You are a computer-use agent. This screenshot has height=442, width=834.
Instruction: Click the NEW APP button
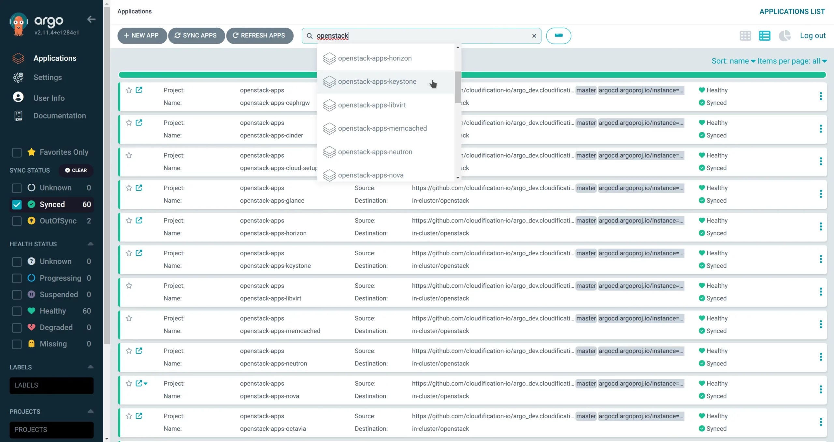click(x=142, y=36)
